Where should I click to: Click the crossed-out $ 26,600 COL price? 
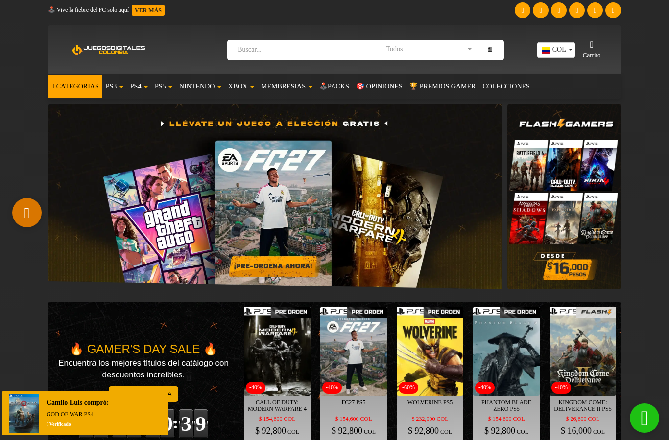(x=583, y=419)
